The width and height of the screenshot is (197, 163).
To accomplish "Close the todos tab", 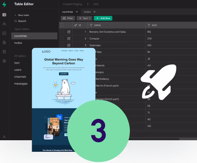I will point(95,12).
